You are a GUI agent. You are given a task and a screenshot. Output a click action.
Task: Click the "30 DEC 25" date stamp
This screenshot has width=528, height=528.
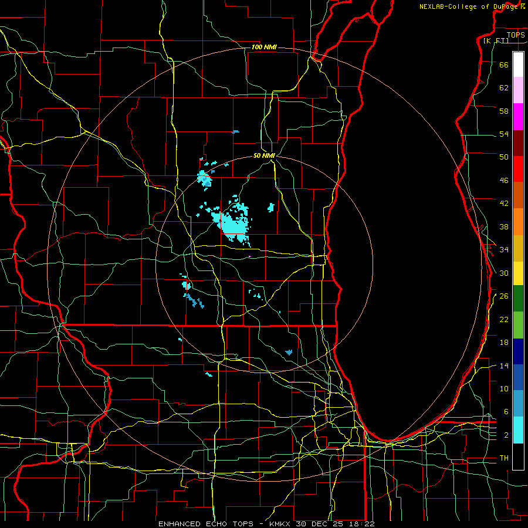(x=321, y=524)
